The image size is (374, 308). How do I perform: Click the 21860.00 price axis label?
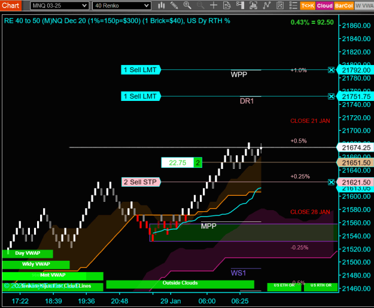point(356,26)
